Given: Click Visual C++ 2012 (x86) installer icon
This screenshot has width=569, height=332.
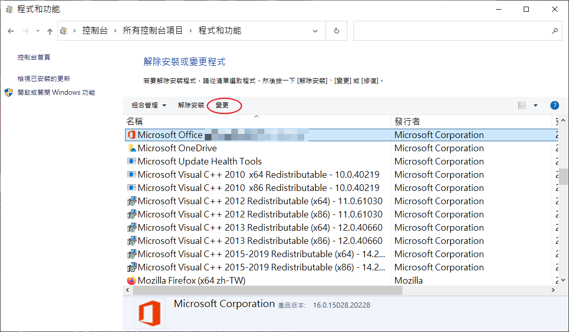Looking at the screenshot, I should [x=131, y=214].
